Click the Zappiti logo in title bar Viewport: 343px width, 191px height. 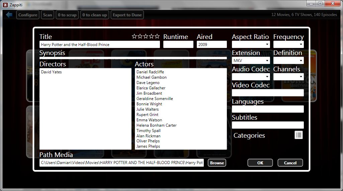point(5,5)
